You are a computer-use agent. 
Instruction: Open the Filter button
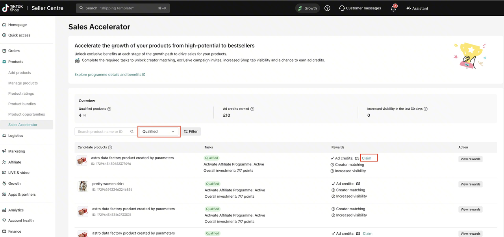[x=191, y=132]
